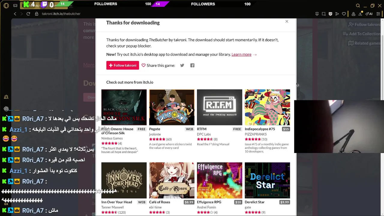This screenshot has height=216, width=384.
Task: Click the browser reload icon
Action: click(28, 14)
